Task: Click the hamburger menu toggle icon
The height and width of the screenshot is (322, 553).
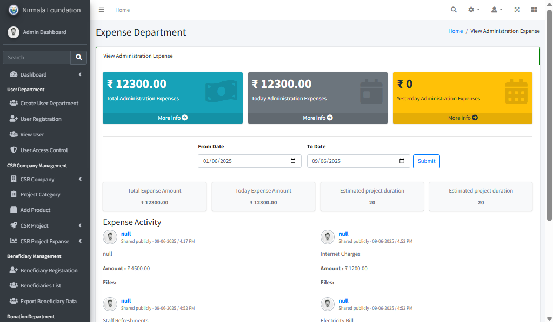Action: pos(101,10)
